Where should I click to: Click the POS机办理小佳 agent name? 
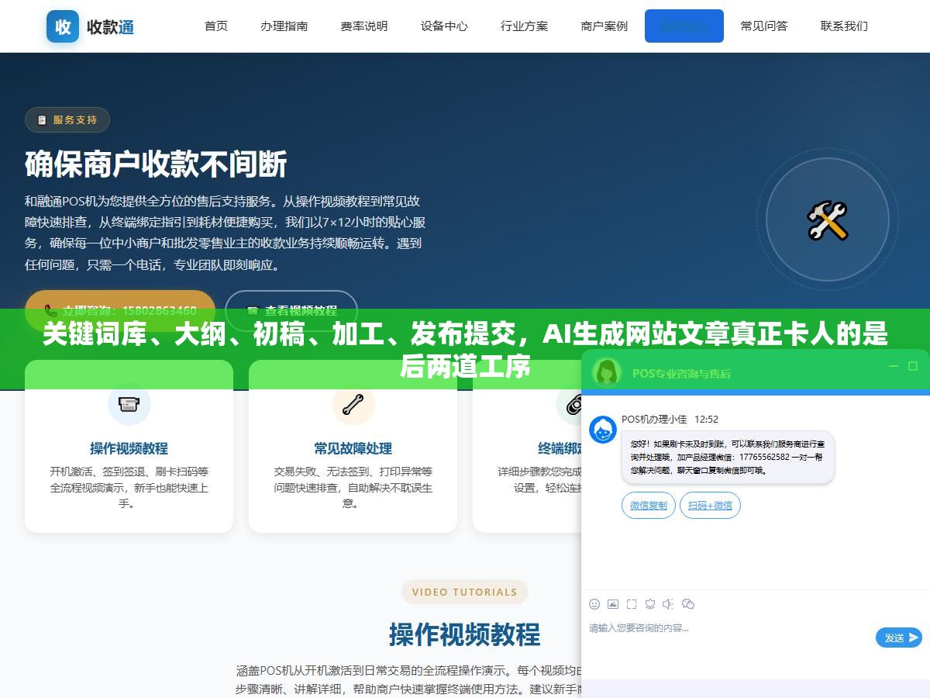(x=654, y=419)
